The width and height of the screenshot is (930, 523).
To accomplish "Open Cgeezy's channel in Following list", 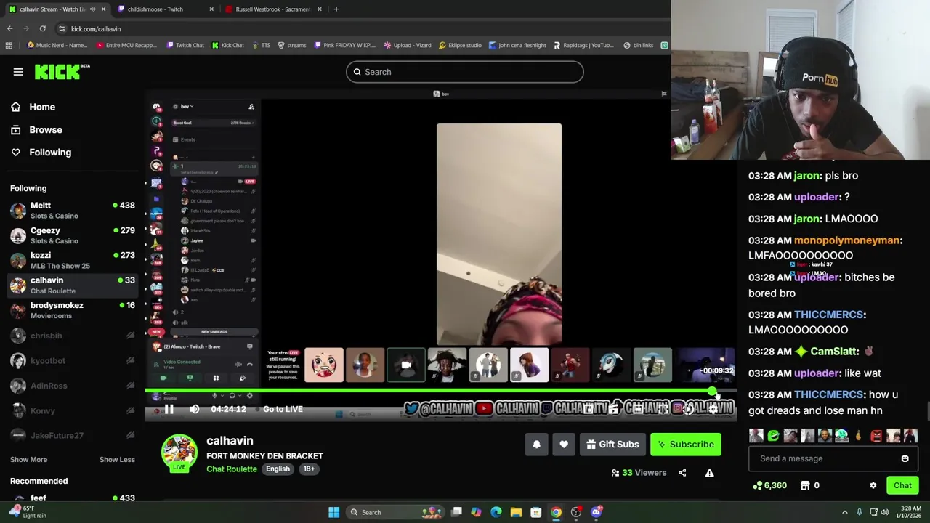I will pos(73,235).
